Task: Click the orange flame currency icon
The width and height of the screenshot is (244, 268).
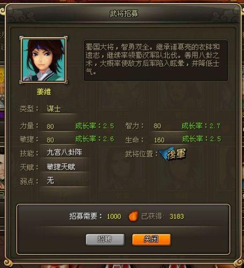Action: [x=134, y=216]
